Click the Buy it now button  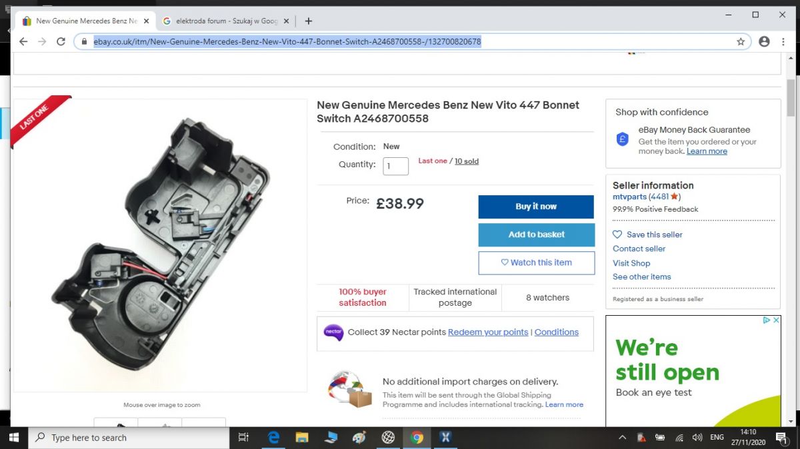click(x=536, y=207)
